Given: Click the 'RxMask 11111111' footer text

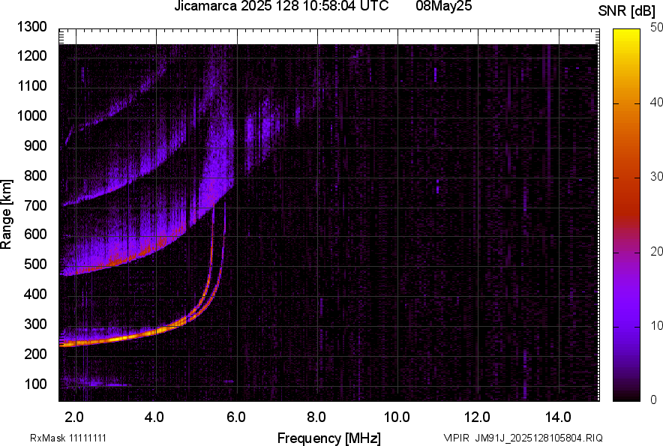Looking at the screenshot, I should 68,438.
